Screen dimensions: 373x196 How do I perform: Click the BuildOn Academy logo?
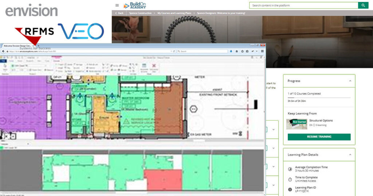pyautogui.click(x=135, y=5)
